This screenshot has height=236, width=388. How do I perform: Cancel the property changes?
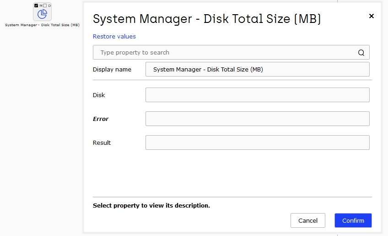308,220
